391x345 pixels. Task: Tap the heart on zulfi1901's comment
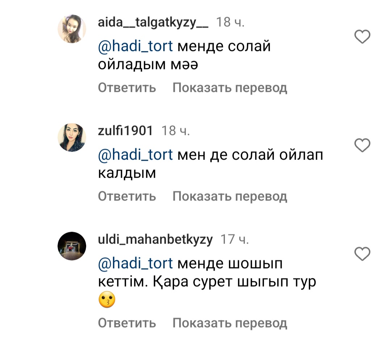coord(362,145)
